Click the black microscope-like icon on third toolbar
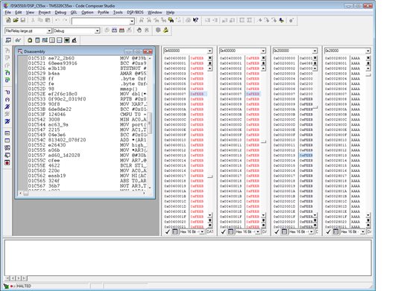The height and width of the screenshot is (291, 410). (75, 40)
